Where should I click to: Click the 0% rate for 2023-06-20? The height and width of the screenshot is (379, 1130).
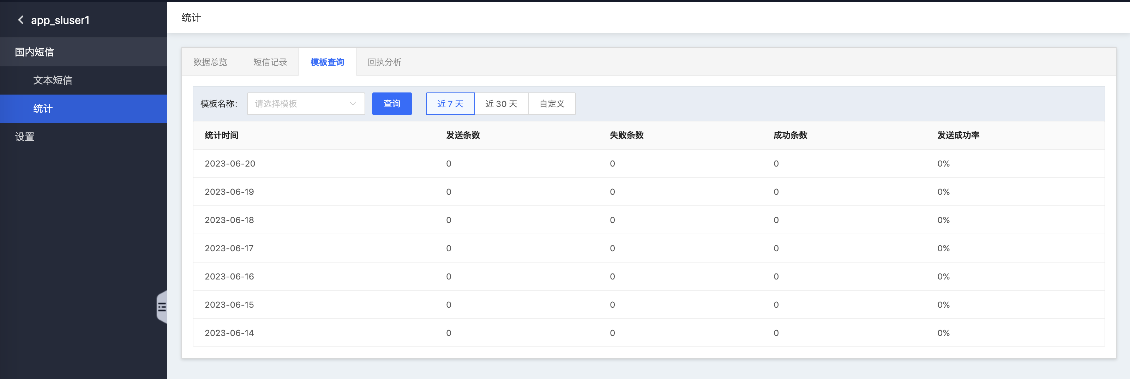tap(943, 164)
